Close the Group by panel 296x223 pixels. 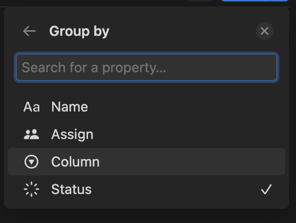[x=265, y=31]
